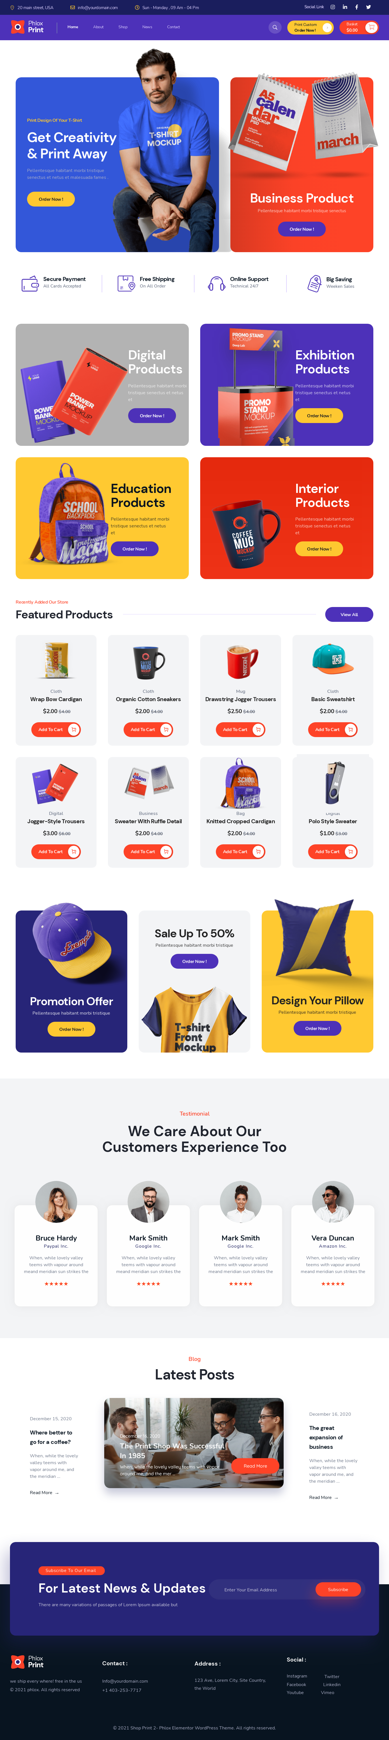This screenshot has width=389, height=1740.
Task: Click the Twitter bird icon
Action: click(368, 7)
